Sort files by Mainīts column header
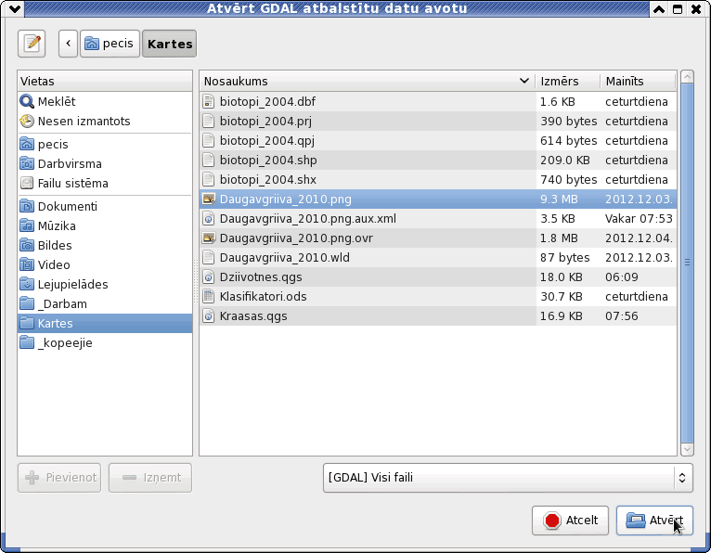Screen dimensions: 711x553 coord(638,81)
